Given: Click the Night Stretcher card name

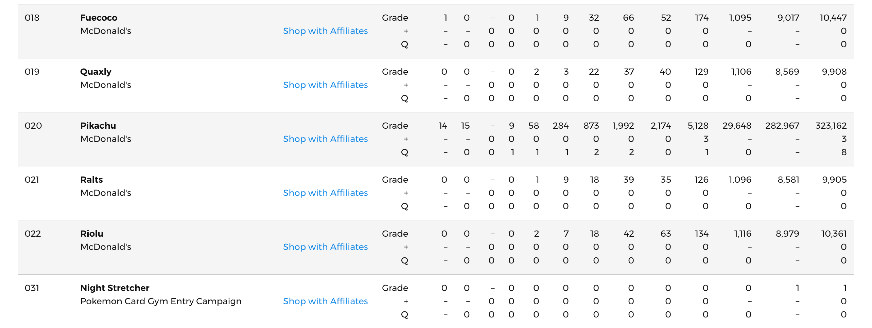Looking at the screenshot, I should pyautogui.click(x=115, y=288).
